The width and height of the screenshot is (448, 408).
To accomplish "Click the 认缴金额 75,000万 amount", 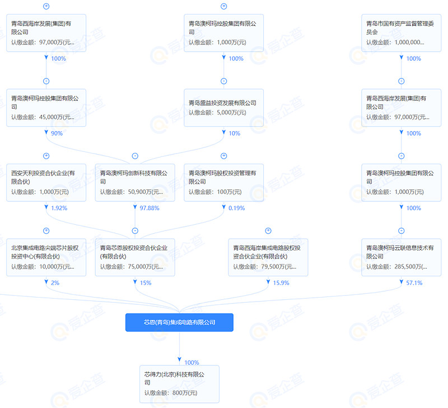I will [x=132, y=267].
